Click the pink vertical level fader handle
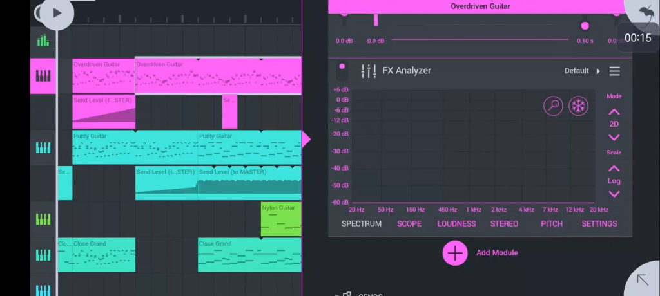 pyautogui.click(x=376, y=20)
